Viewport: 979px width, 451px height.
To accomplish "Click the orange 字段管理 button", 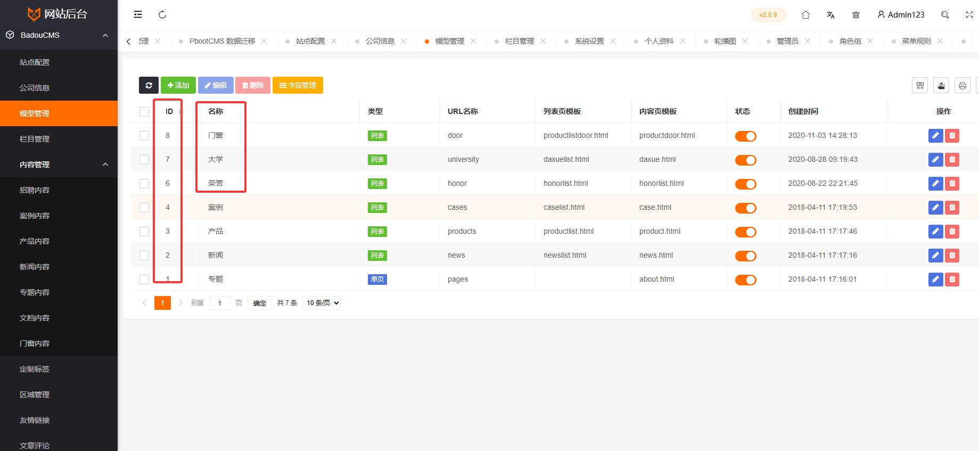I will coord(298,85).
